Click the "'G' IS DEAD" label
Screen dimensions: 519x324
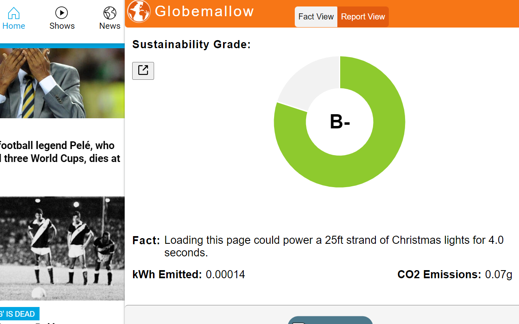coord(19,313)
